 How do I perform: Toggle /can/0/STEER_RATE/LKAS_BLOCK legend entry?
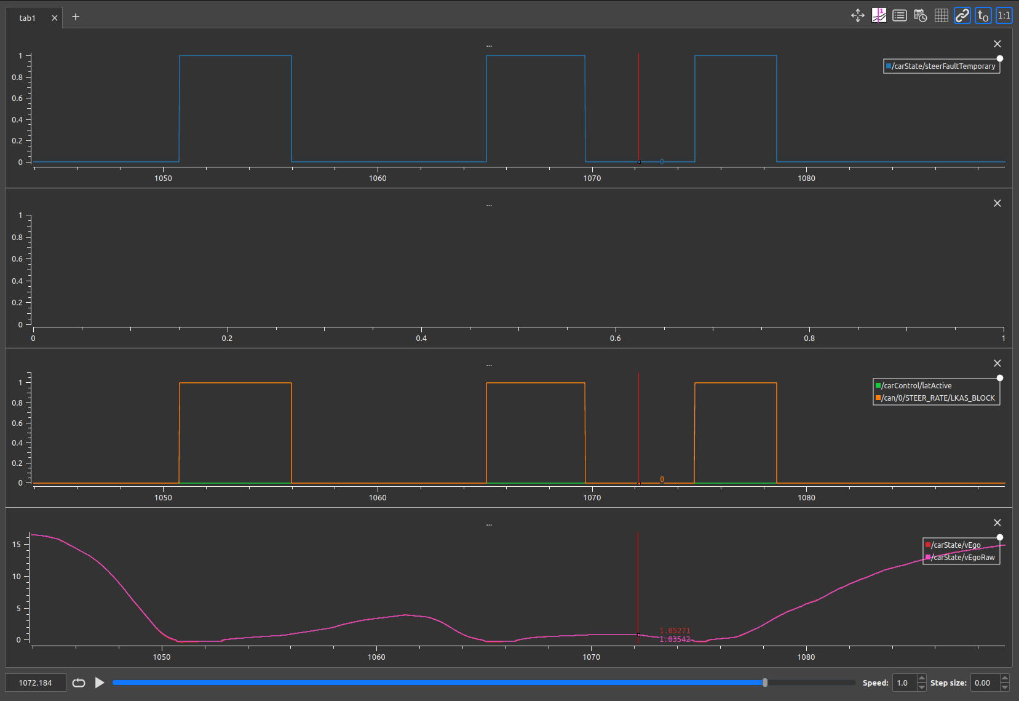[x=935, y=398]
